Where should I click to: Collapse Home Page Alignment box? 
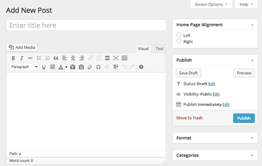tap(252, 25)
